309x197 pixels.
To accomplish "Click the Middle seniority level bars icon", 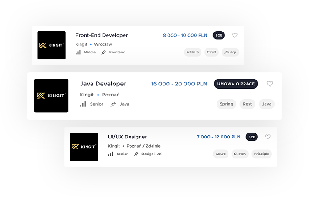I will (x=78, y=52).
